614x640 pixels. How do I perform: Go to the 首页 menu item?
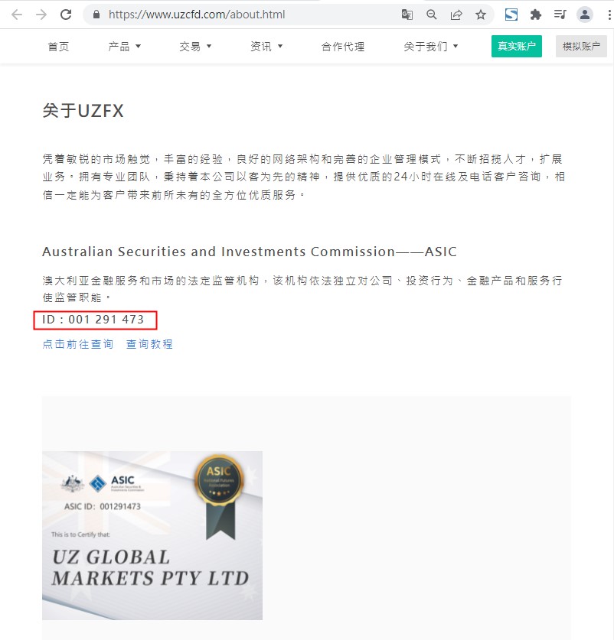coord(58,47)
